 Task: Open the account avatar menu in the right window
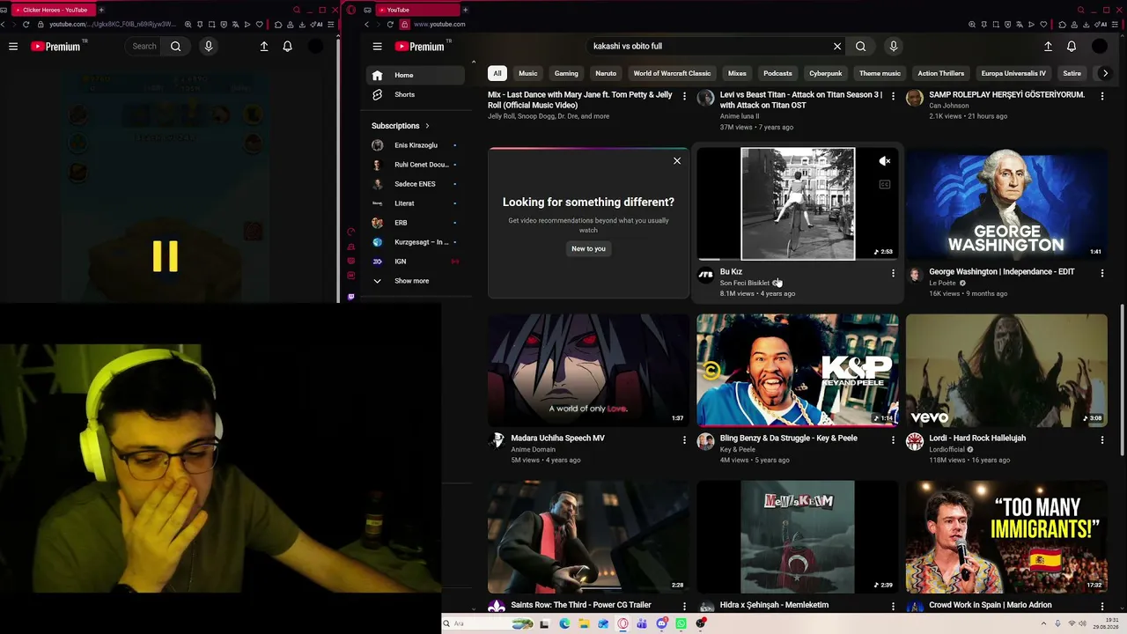(x=1100, y=47)
